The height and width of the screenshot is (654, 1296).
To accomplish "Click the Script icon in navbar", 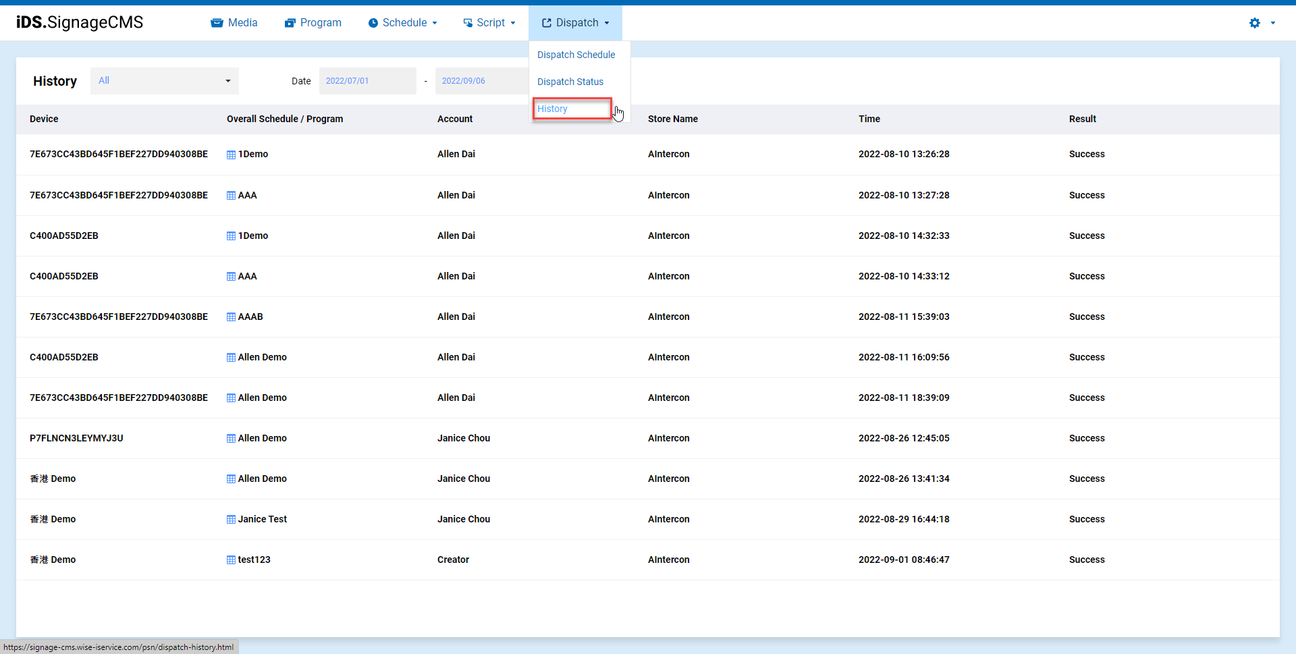I will (x=468, y=23).
